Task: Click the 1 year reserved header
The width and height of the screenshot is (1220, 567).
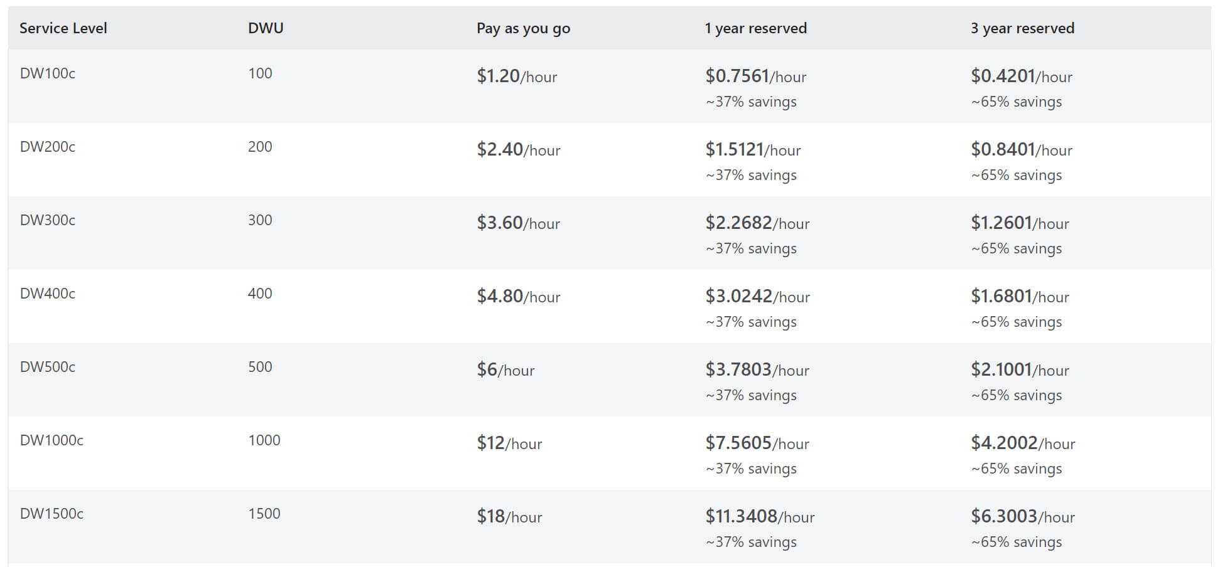Action: pos(755,28)
